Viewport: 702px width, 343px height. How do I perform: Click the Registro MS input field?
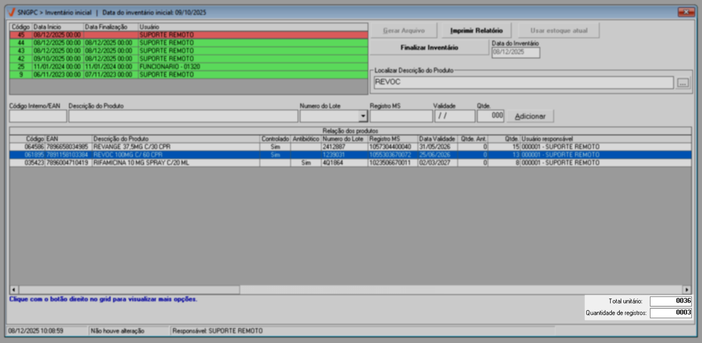[401, 116]
